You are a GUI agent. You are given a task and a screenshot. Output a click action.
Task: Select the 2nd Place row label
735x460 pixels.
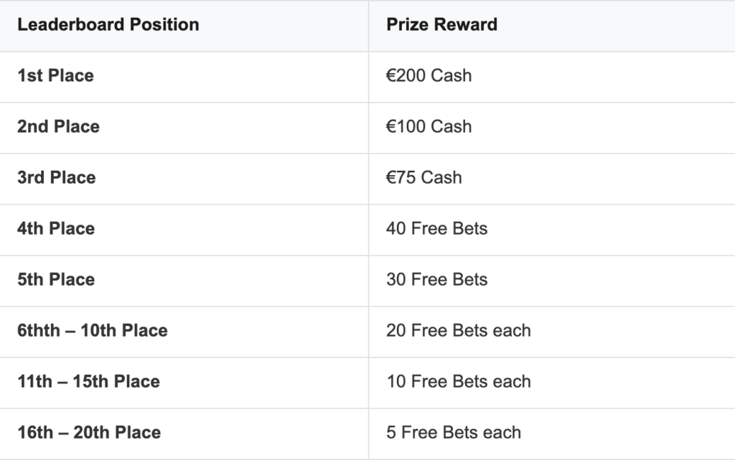[58, 126]
